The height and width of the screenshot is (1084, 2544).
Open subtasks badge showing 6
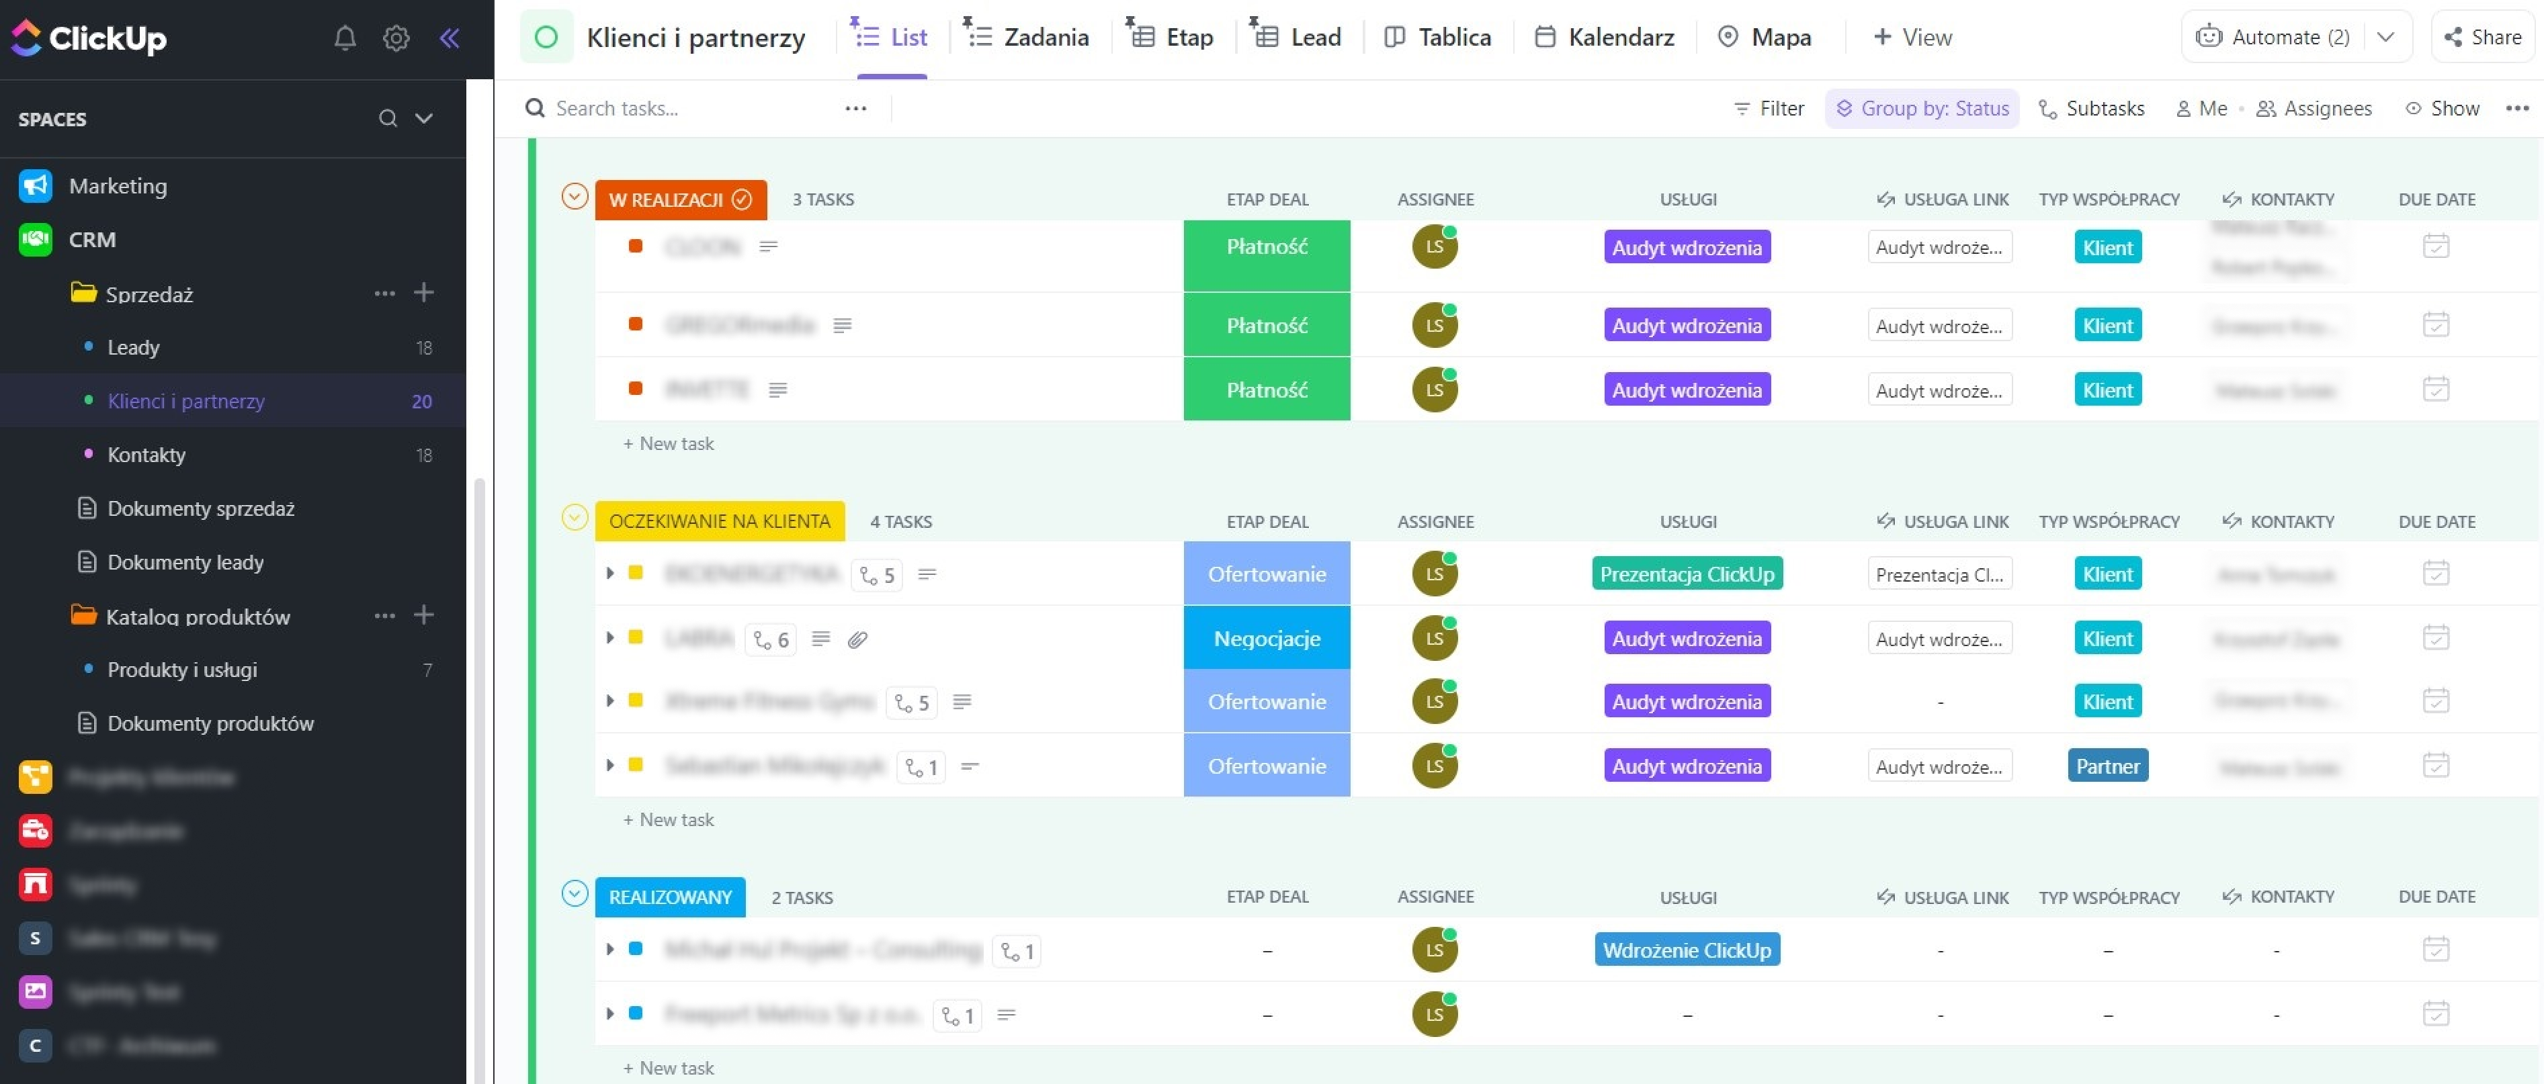coord(771,640)
